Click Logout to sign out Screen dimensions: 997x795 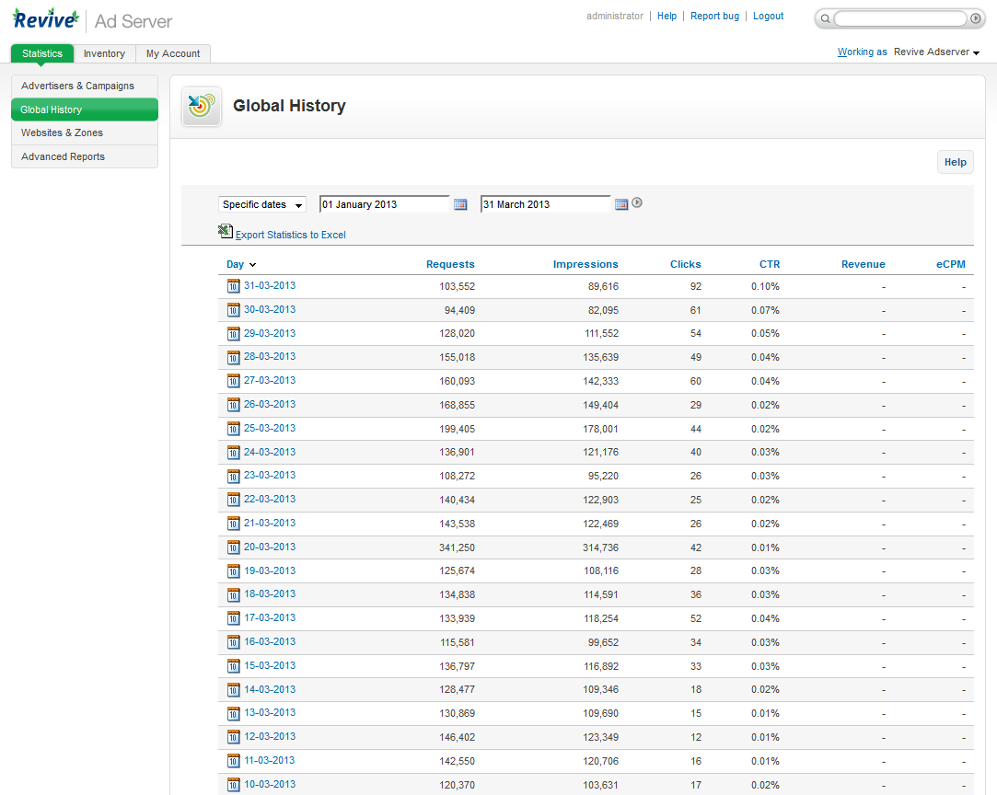point(768,16)
